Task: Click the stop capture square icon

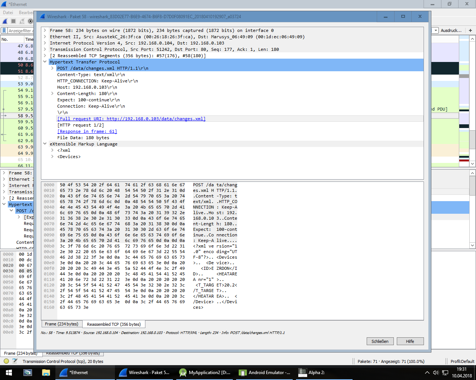Action: [x=13, y=21]
